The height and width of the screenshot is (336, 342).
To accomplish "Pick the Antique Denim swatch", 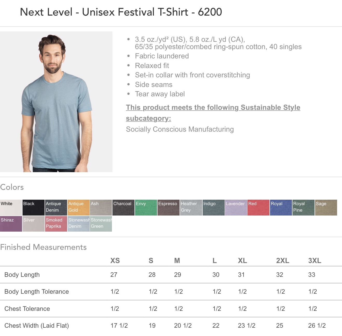I will tap(56, 207).
